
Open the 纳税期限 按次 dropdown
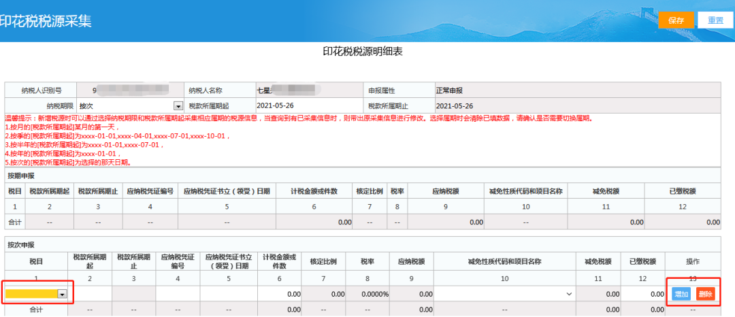[x=178, y=105]
